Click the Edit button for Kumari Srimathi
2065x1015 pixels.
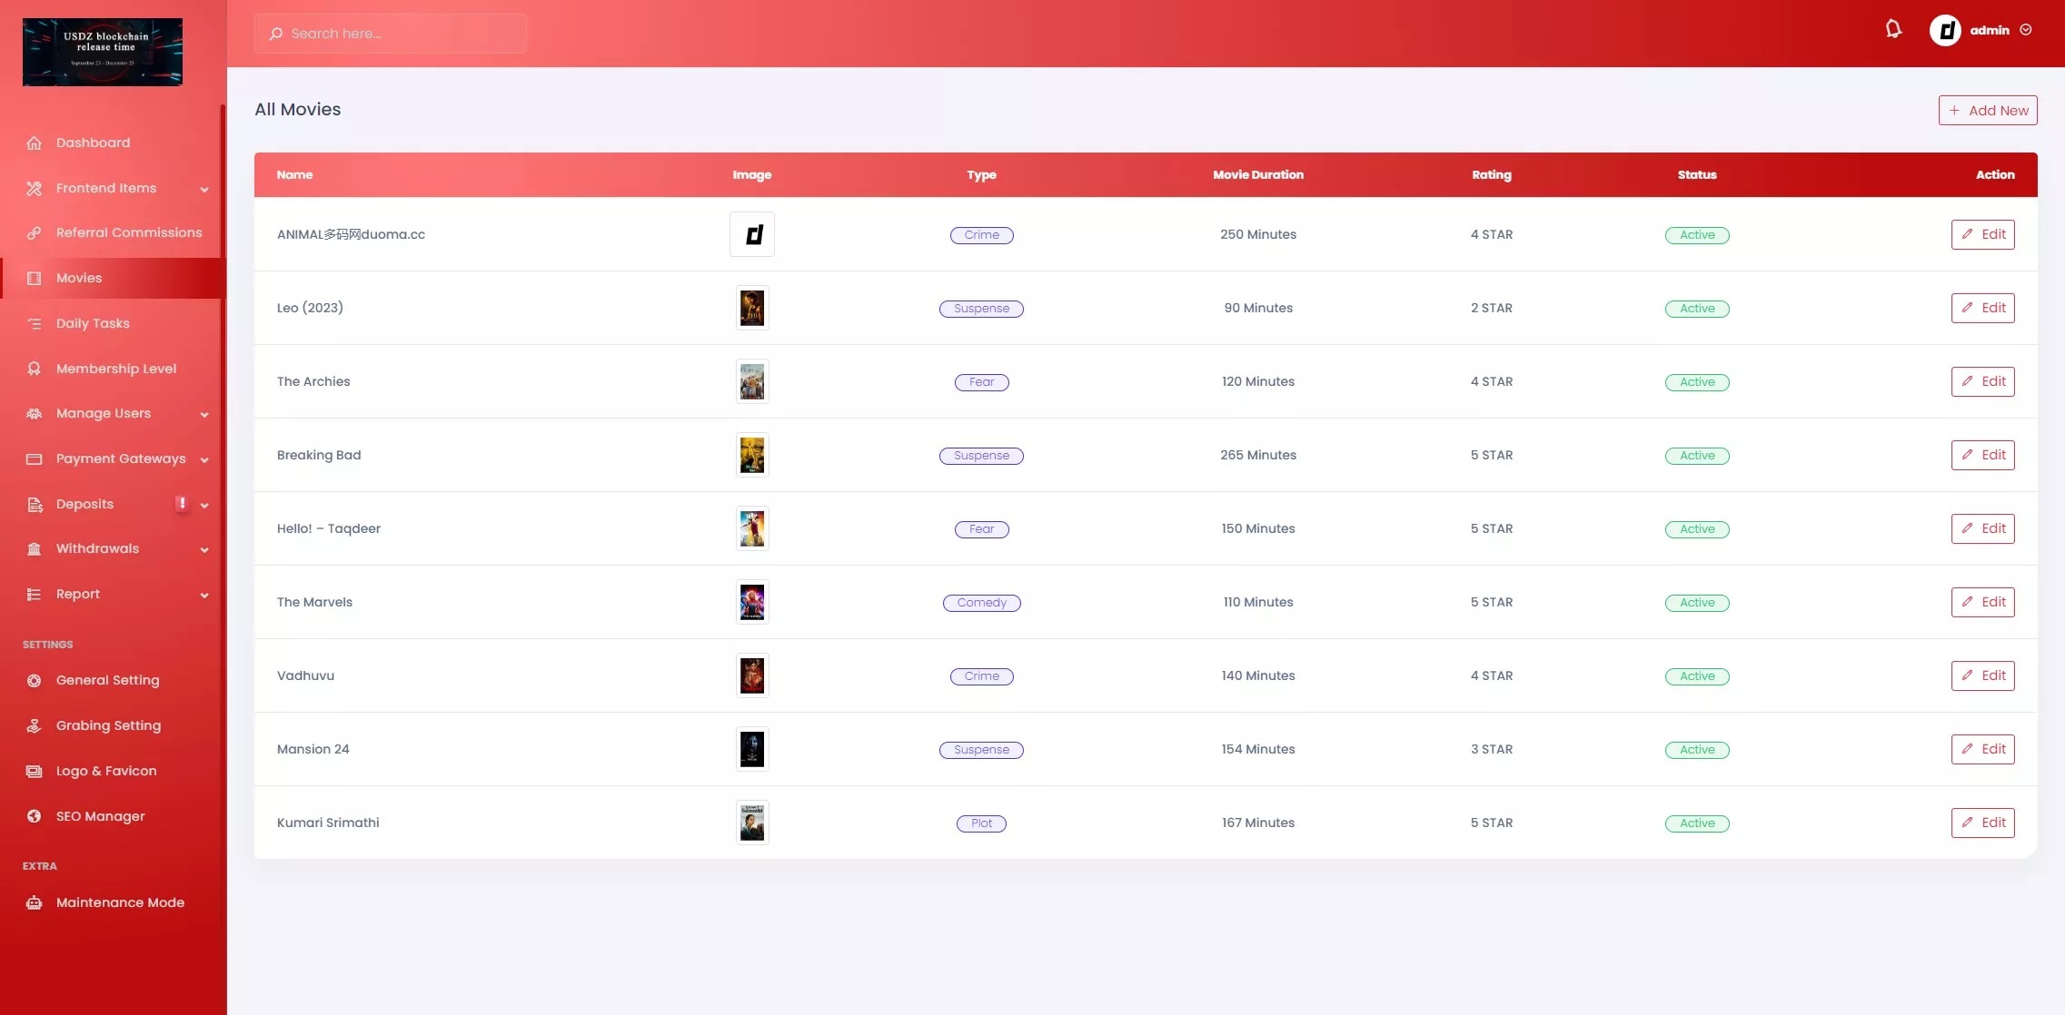pos(1982,823)
